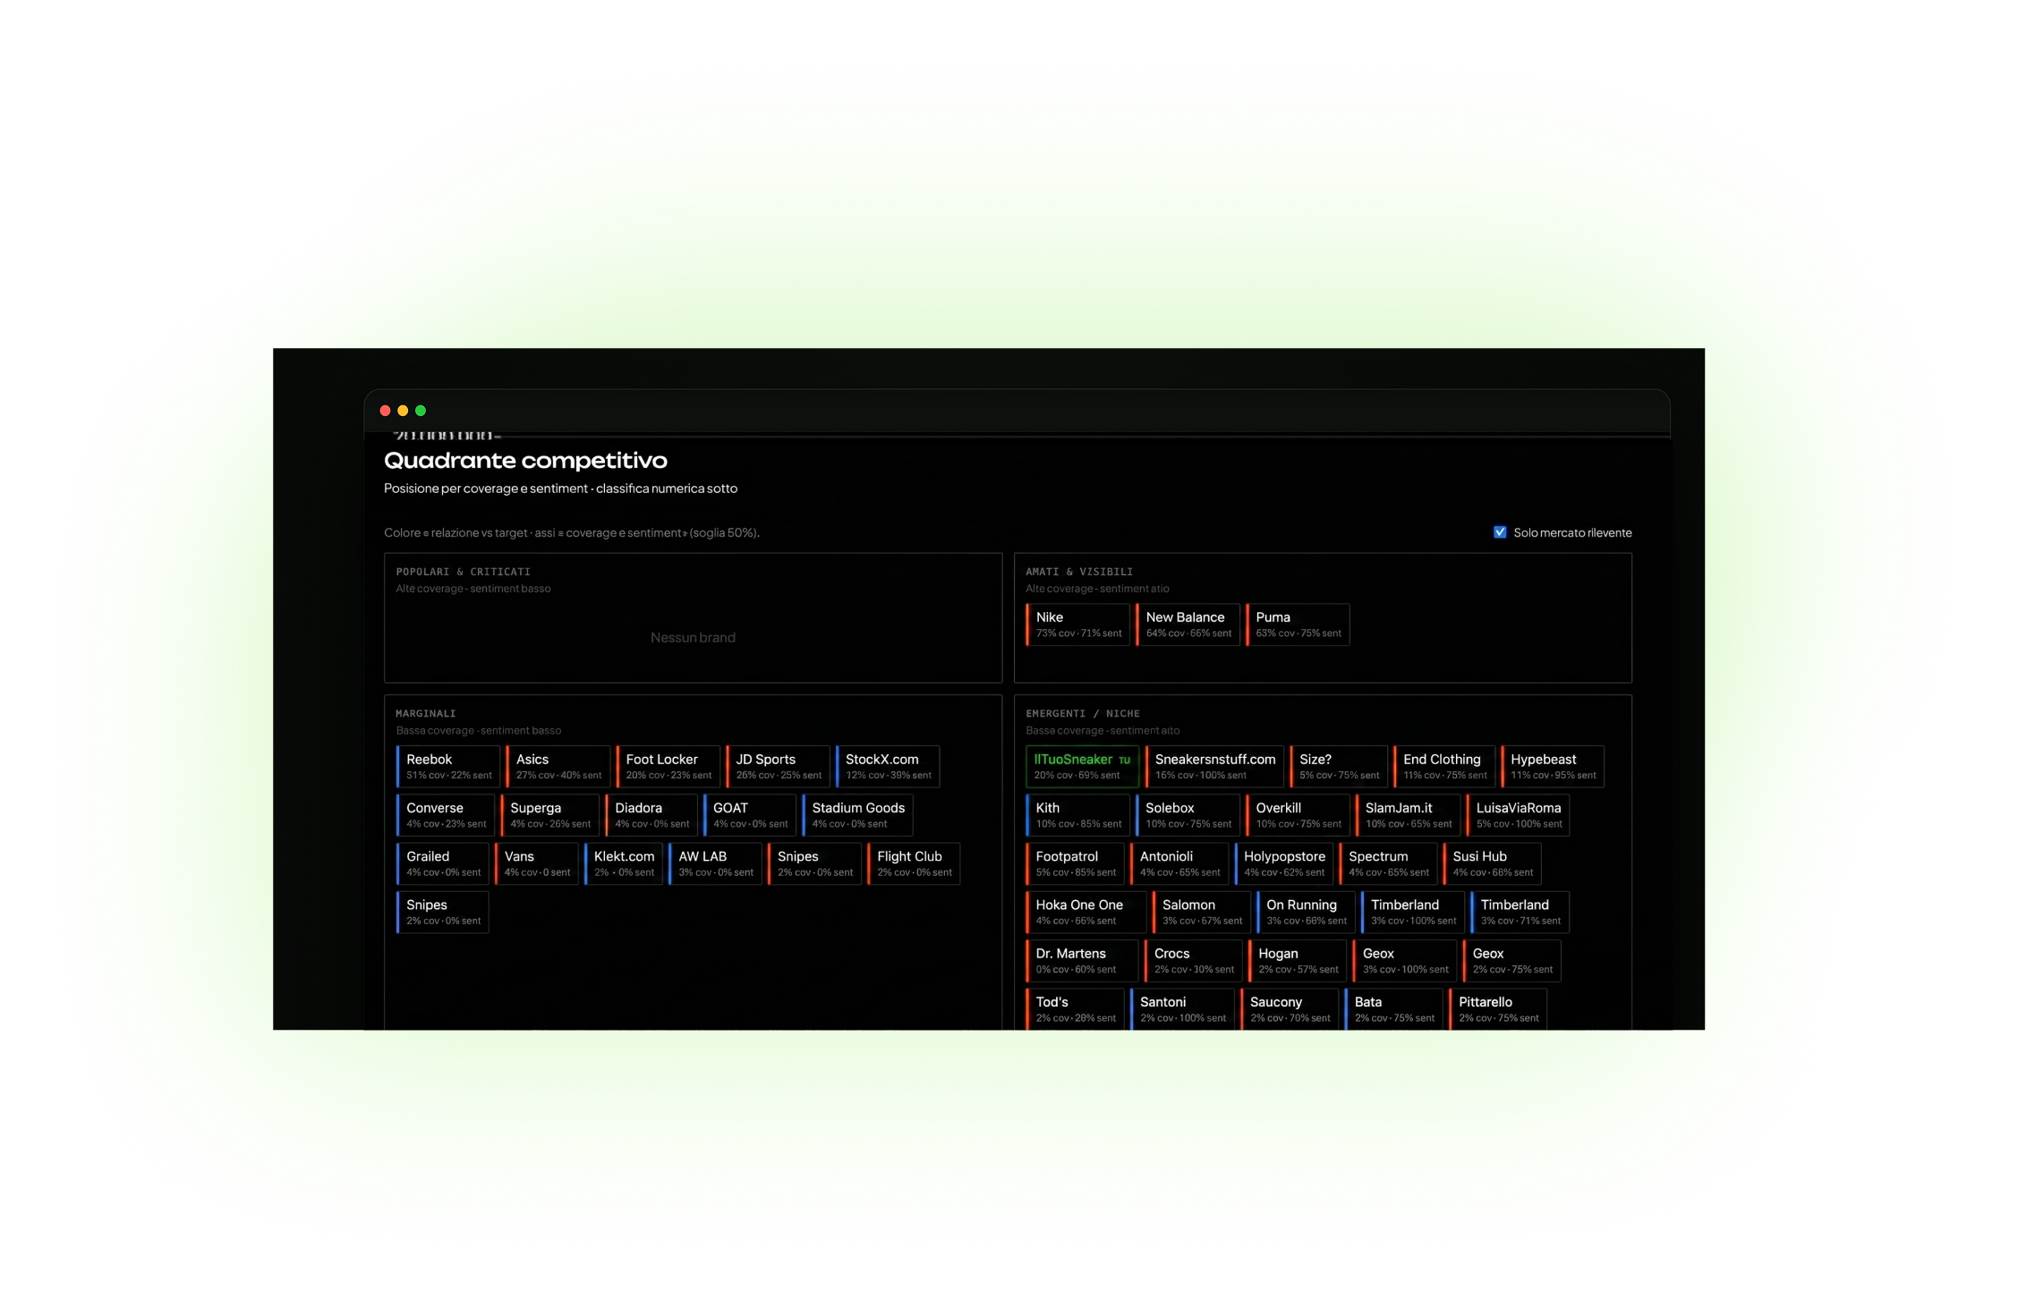Click the Foot Locker chip
The width and height of the screenshot is (2035, 1300).
(668, 767)
